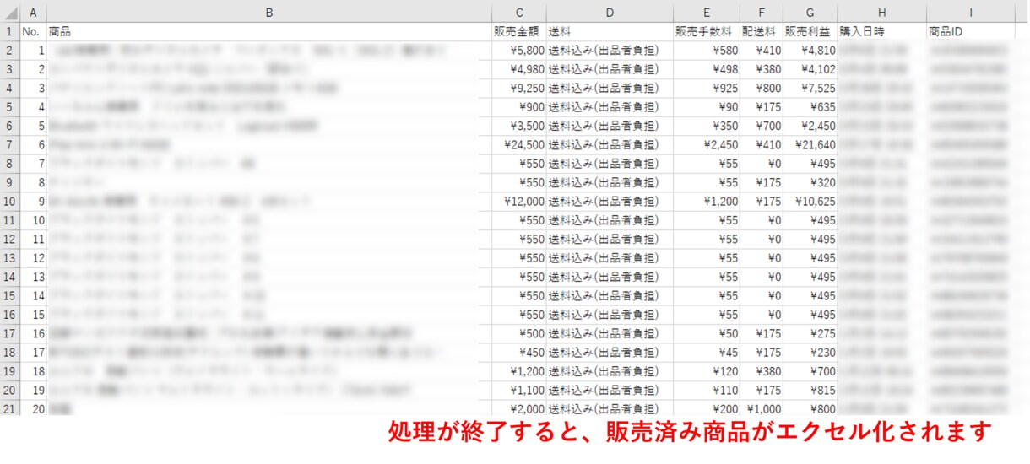The height and width of the screenshot is (464, 1030).
Task: Select the cell showing ¥110
Action: 707,391
